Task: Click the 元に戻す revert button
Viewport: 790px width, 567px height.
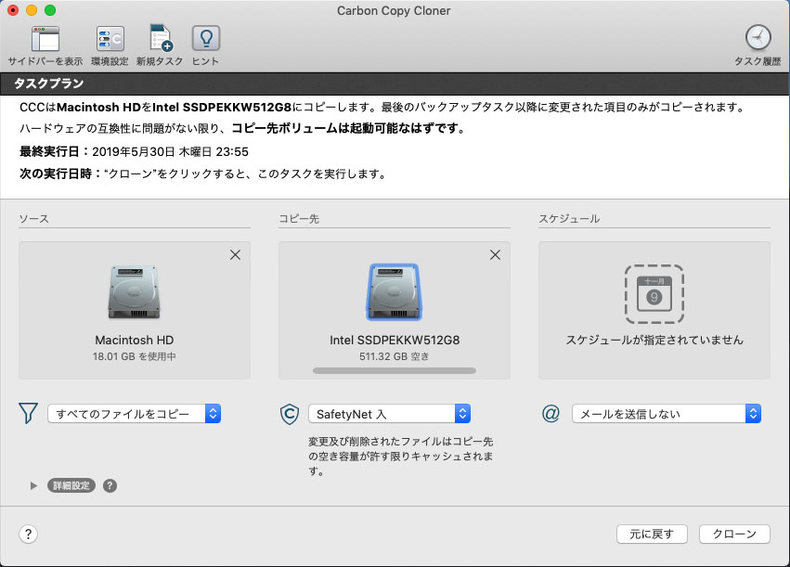Action: point(652,534)
